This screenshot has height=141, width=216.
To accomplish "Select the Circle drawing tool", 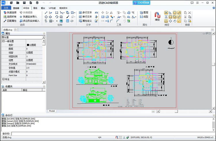I will click(x=46, y=17).
